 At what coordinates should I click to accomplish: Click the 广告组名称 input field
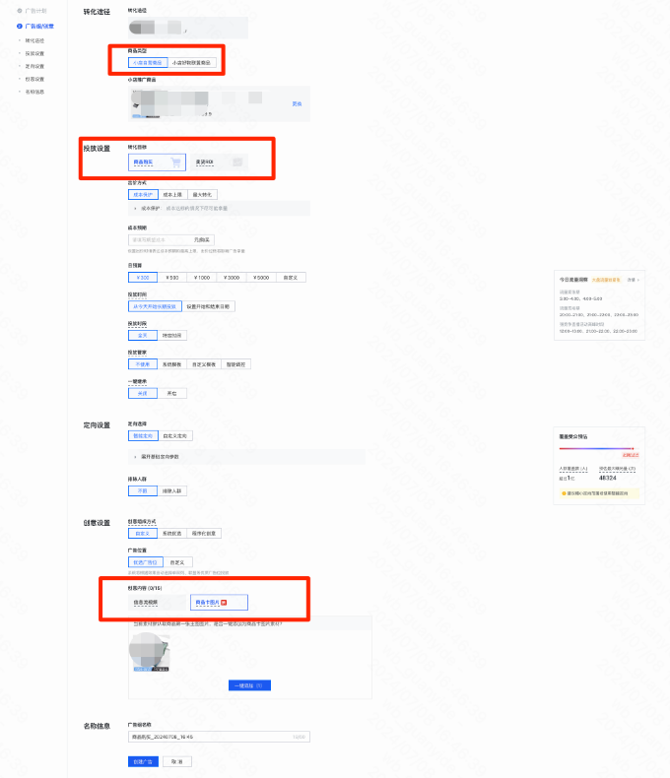[x=219, y=736]
